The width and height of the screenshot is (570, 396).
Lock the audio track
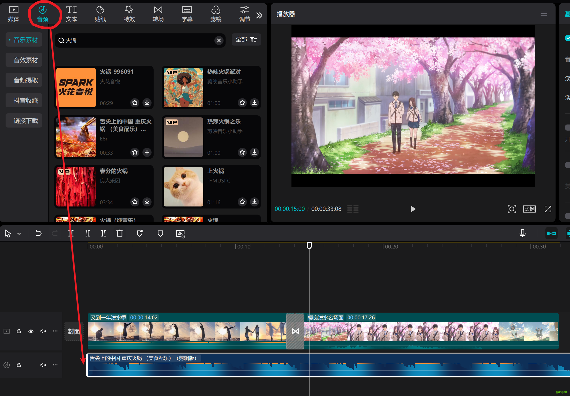(x=19, y=365)
